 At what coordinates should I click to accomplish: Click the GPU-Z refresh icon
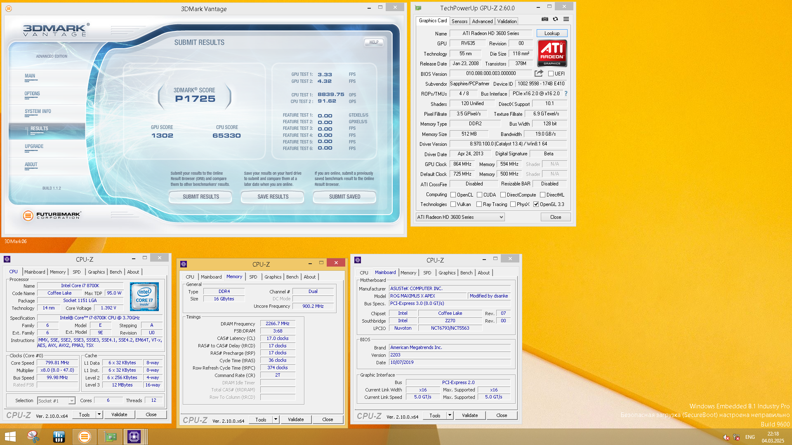pos(556,19)
